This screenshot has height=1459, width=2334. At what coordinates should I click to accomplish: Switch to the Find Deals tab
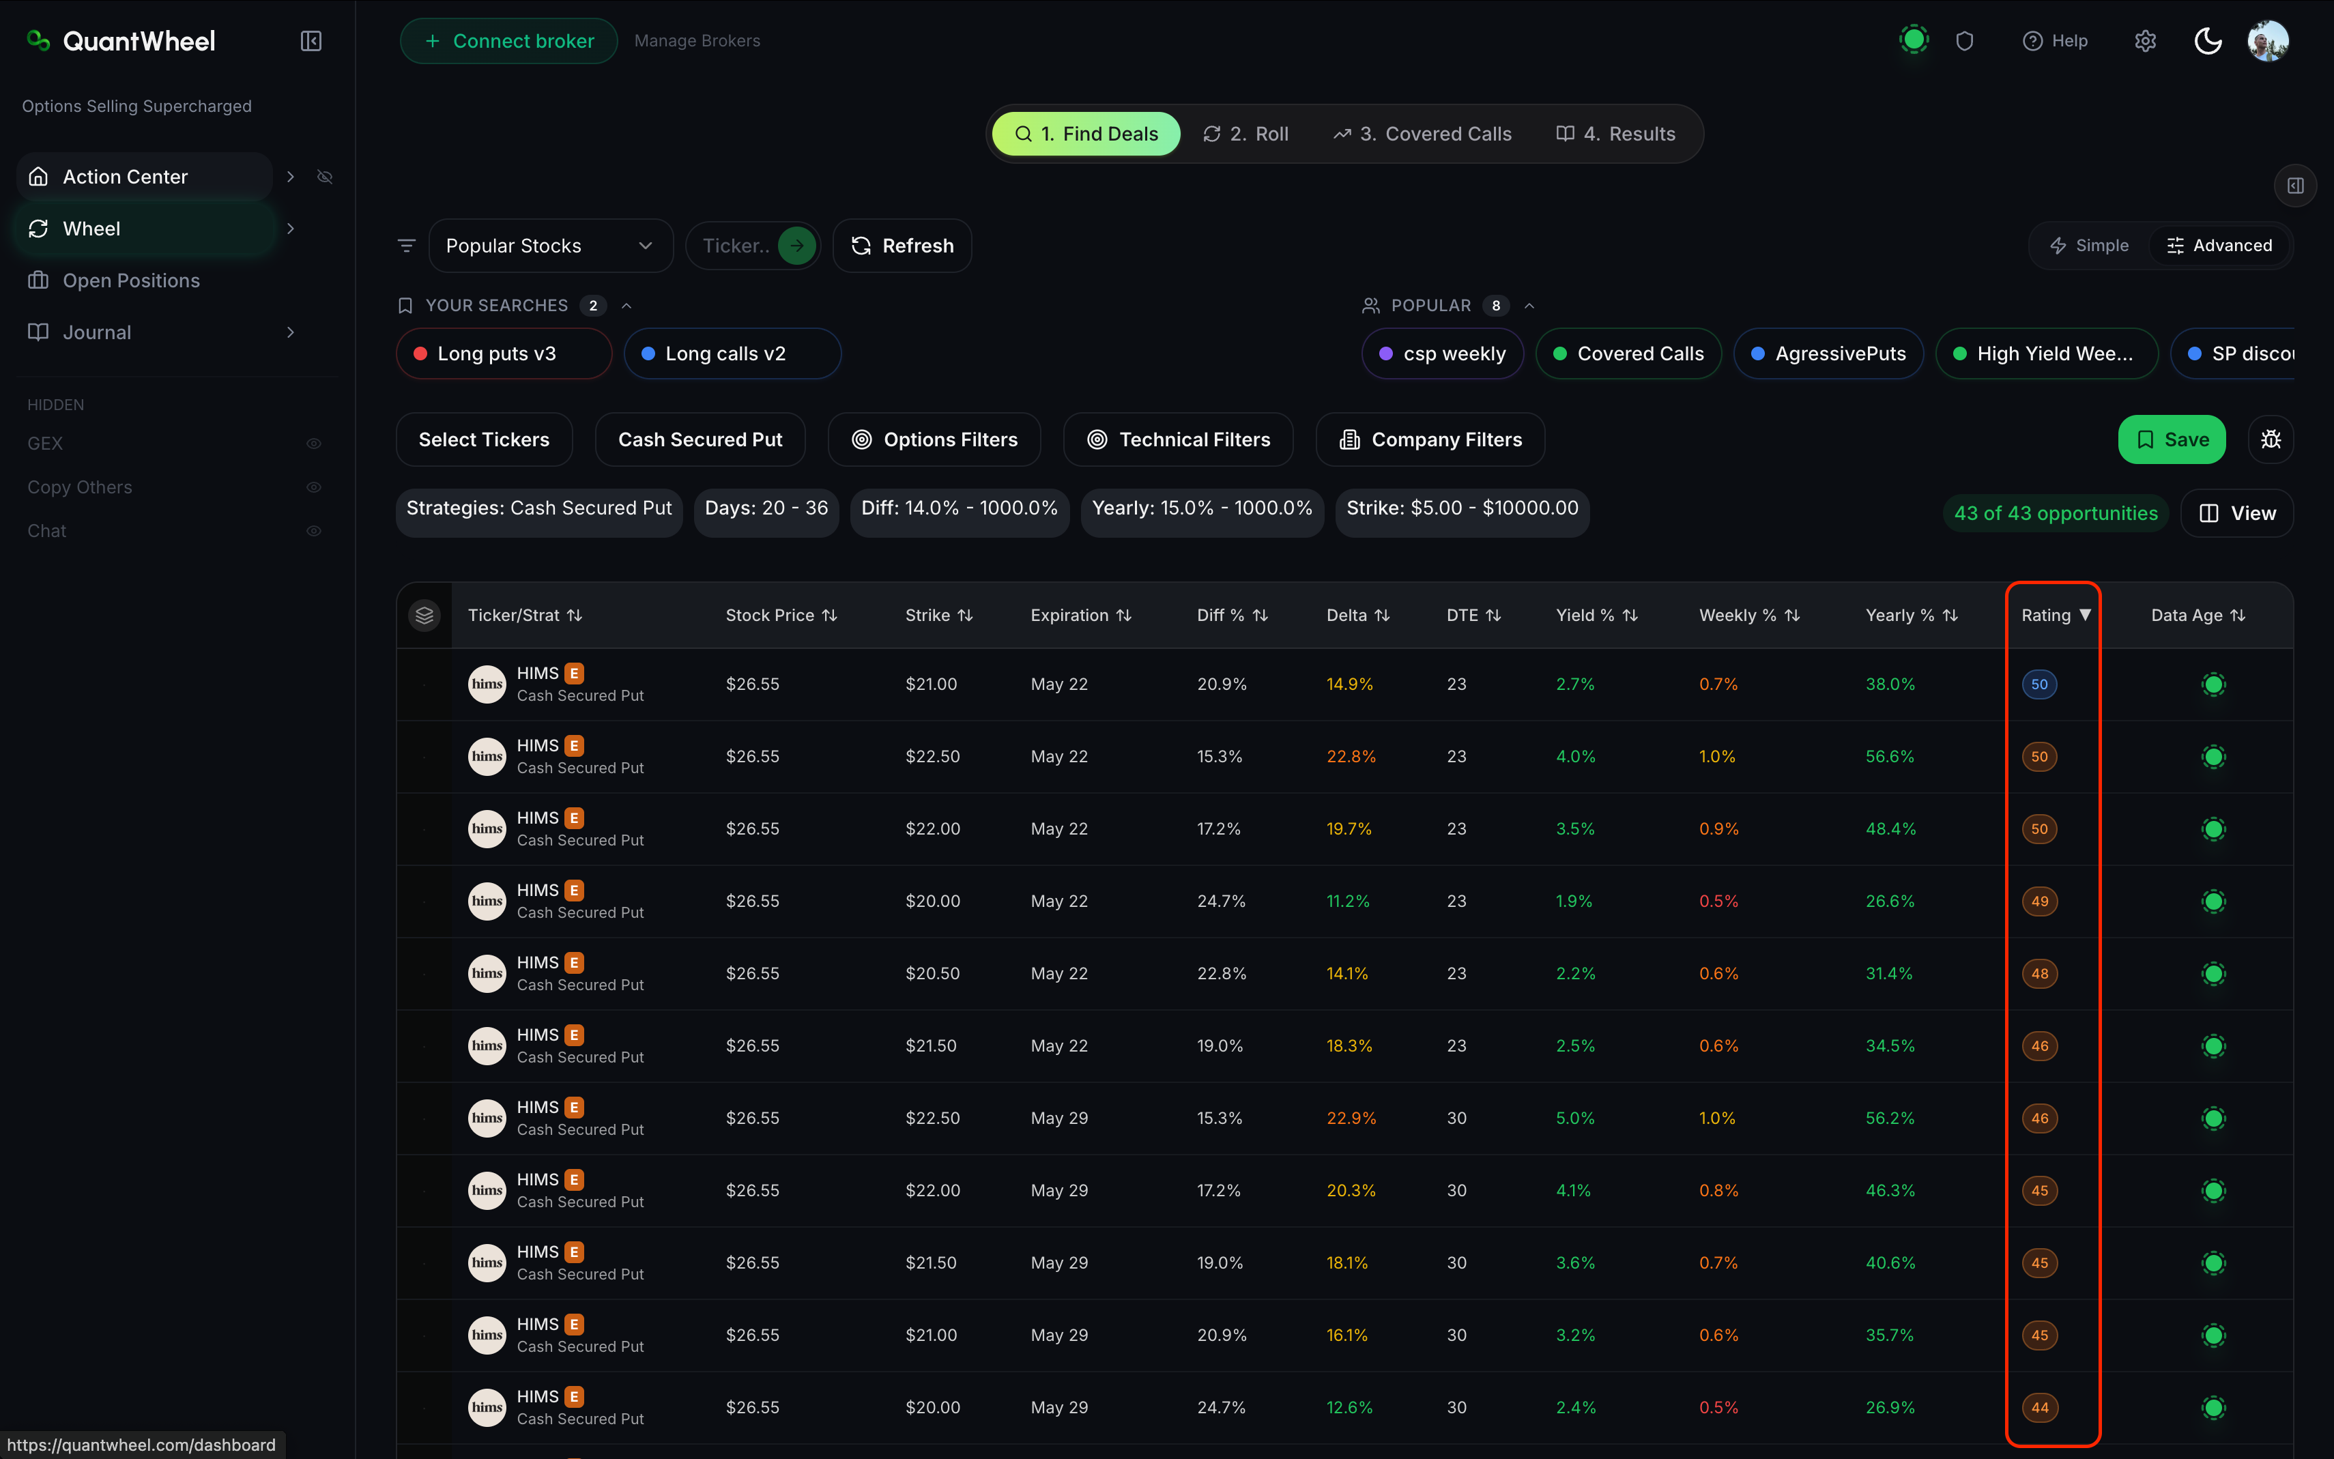(x=1086, y=134)
